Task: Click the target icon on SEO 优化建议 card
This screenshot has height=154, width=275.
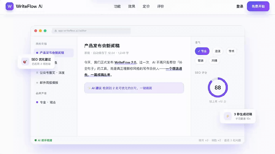Action: [25, 62]
